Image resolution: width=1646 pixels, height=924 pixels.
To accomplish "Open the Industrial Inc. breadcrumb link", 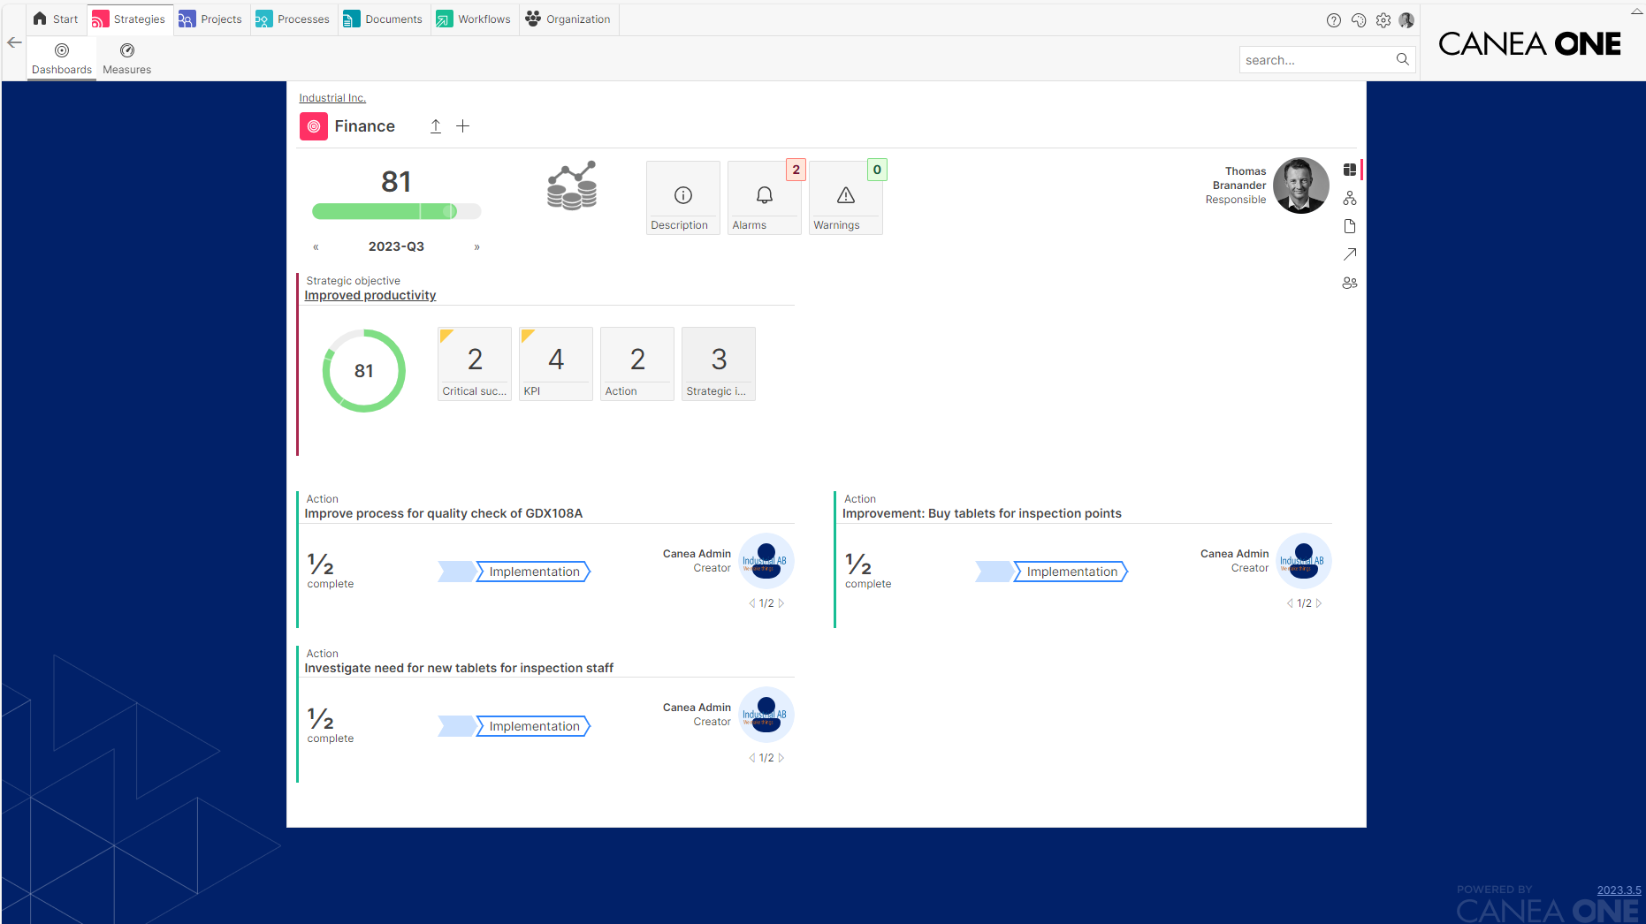I will point(332,98).
